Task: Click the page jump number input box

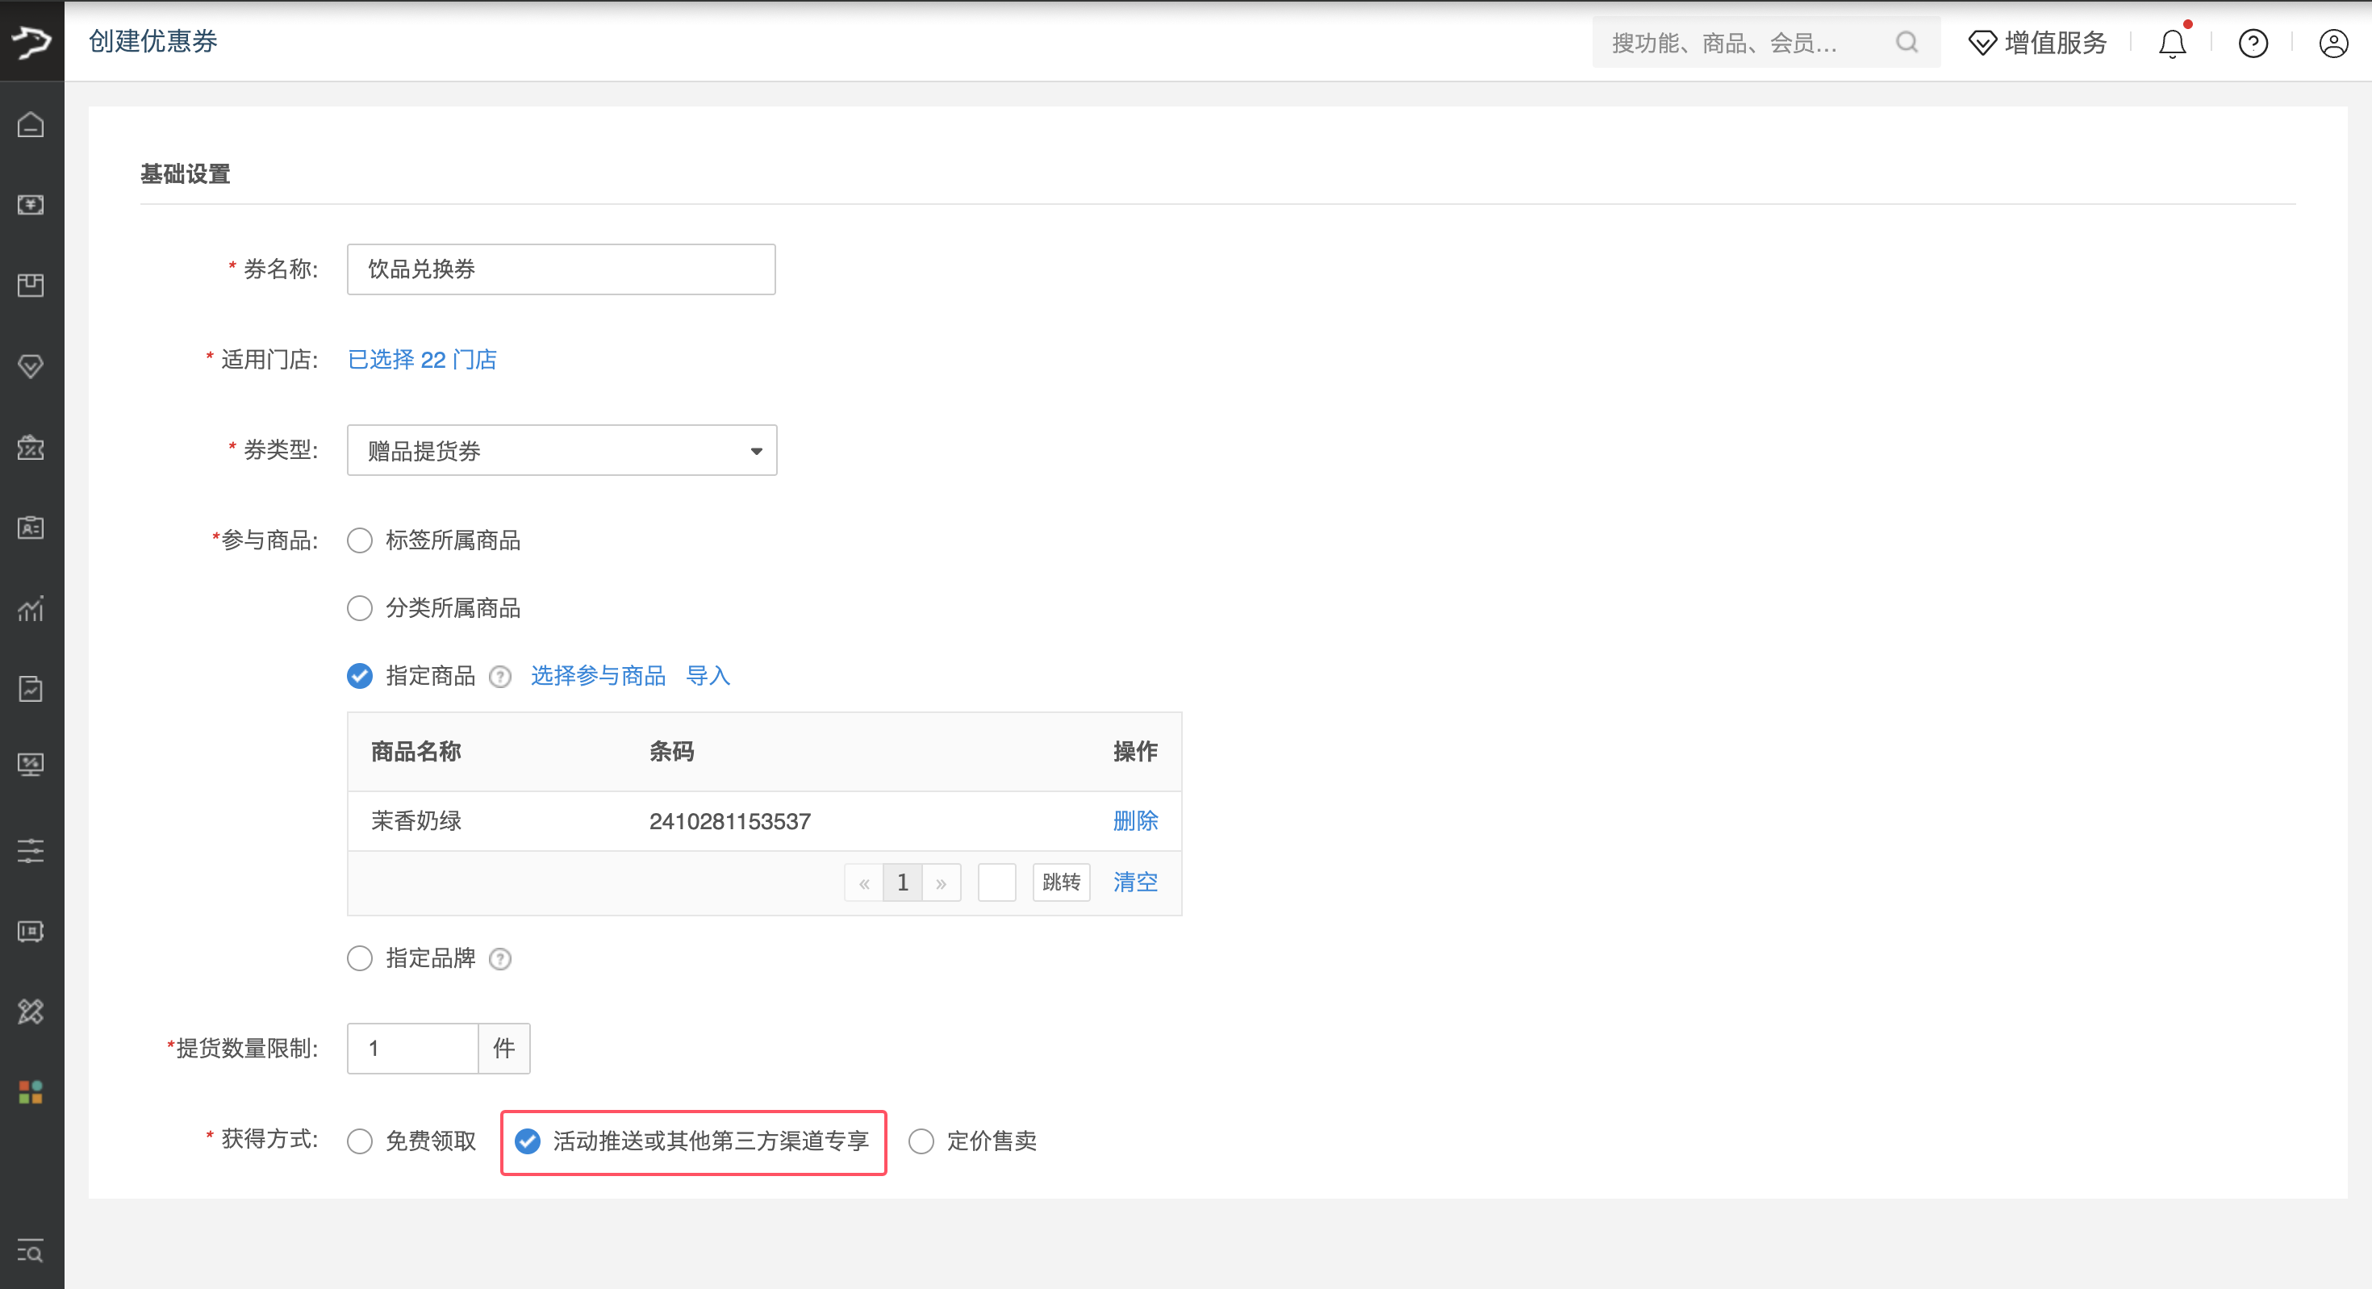Action: point(997,883)
